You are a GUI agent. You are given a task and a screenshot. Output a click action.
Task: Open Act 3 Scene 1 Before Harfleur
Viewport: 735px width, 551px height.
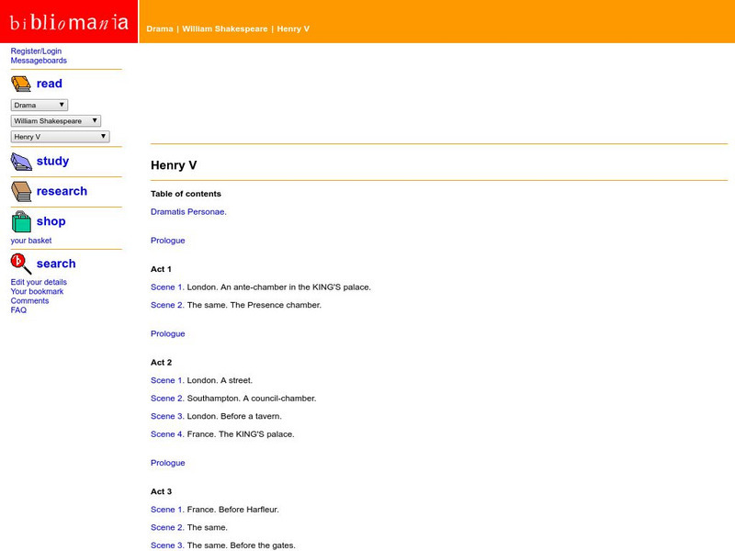point(167,510)
